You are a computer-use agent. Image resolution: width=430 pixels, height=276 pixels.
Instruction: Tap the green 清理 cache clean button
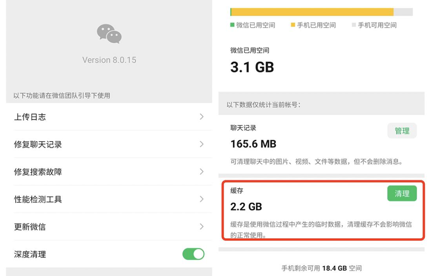[402, 193]
